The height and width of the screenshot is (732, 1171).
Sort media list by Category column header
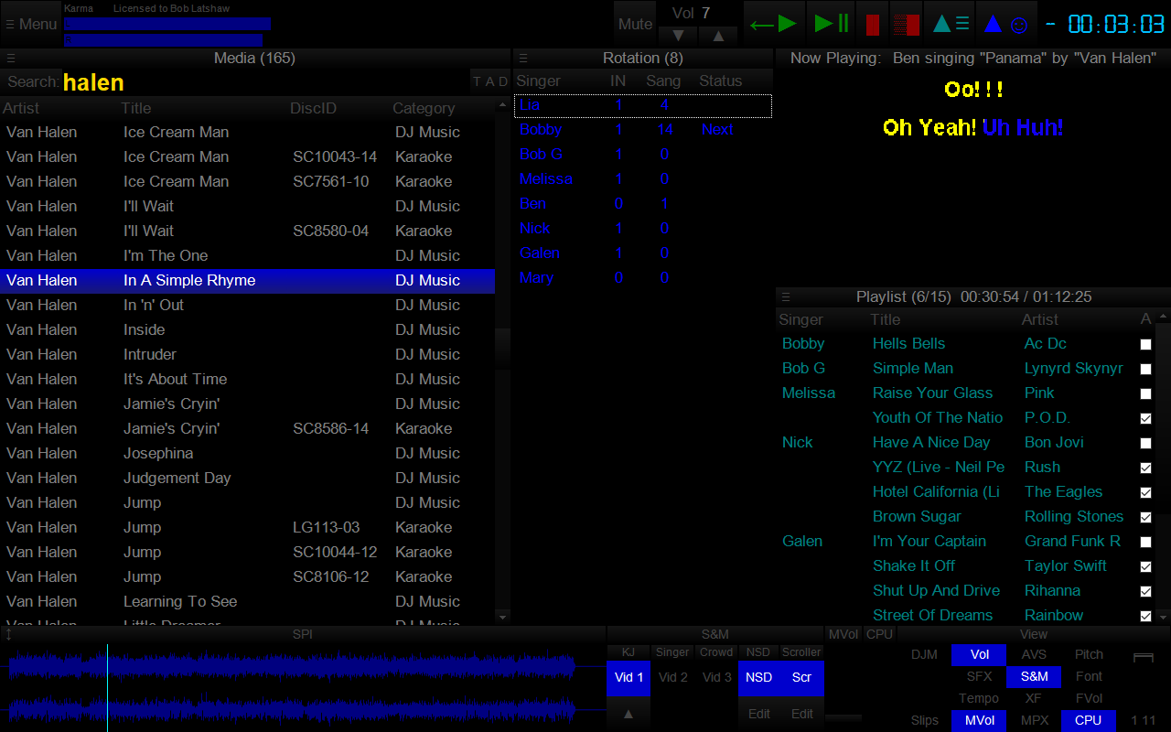click(x=424, y=108)
